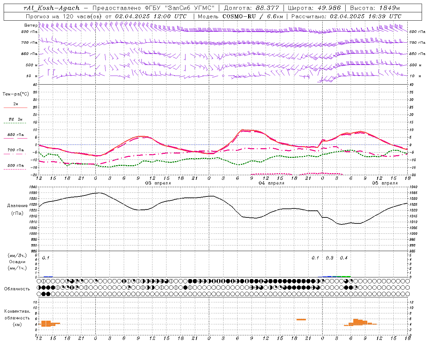427x341 pixels.
Task: Select the elevation value 1849м
Action: tap(389, 8)
